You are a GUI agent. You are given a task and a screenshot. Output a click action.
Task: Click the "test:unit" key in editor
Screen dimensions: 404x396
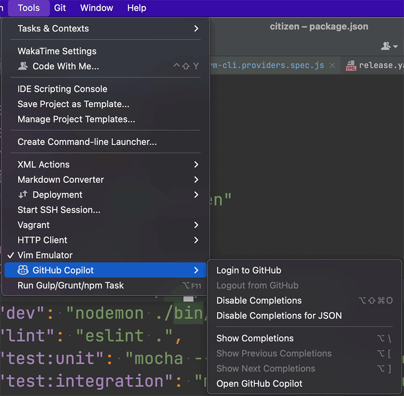52,359
